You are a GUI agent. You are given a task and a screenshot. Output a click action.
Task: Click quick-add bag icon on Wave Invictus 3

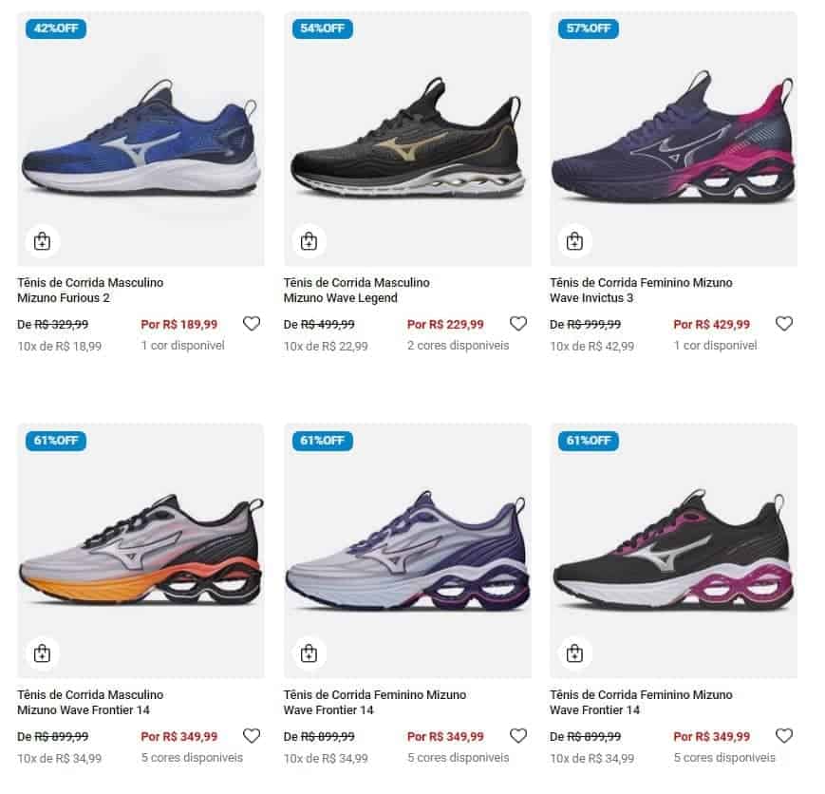574,241
